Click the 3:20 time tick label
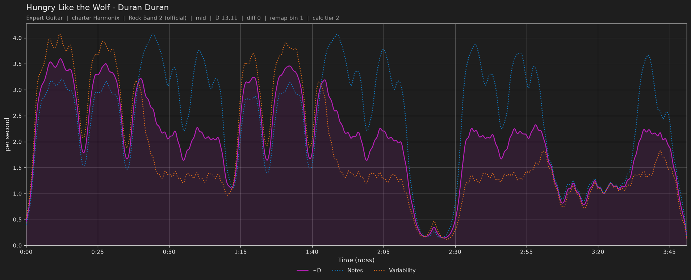Viewport: 691px width, 280px height. (x=598, y=252)
